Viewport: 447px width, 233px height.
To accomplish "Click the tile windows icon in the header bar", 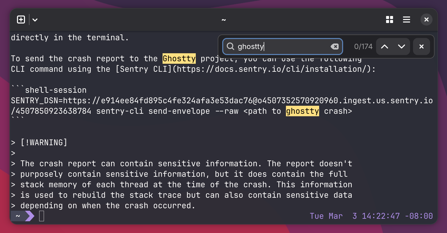I will click(389, 19).
